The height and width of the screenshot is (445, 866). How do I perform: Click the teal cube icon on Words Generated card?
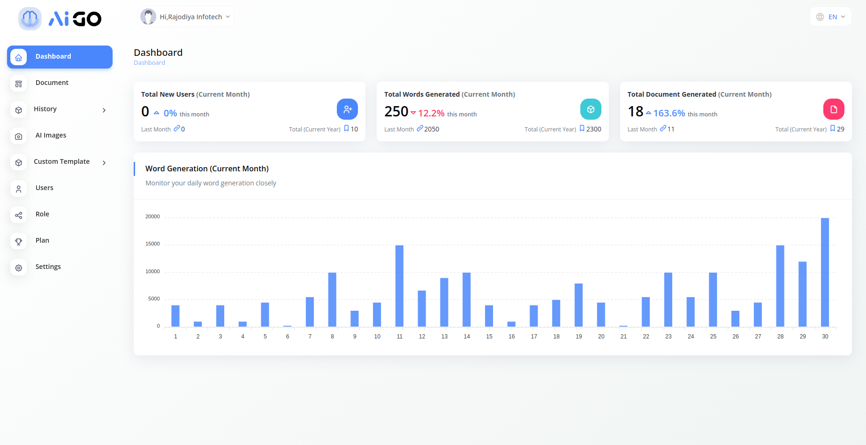[591, 109]
